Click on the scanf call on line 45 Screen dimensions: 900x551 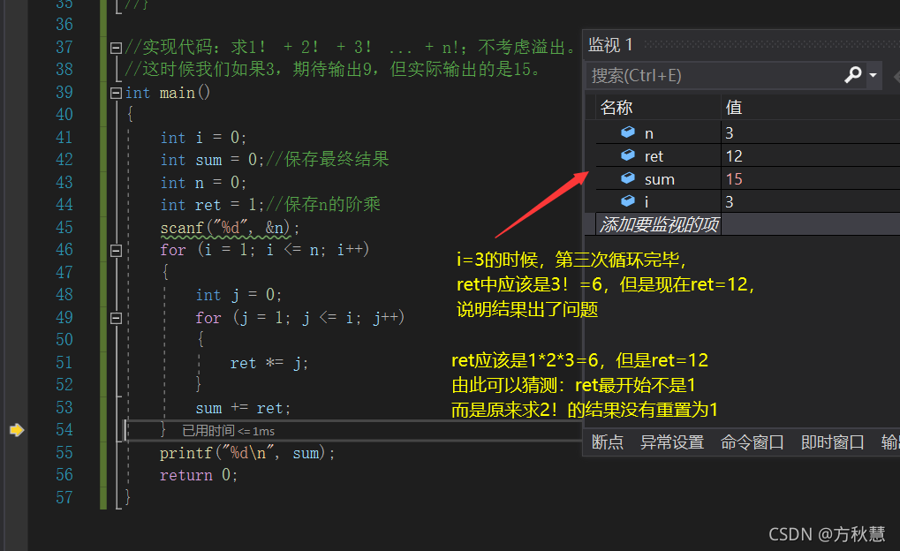[x=230, y=228]
